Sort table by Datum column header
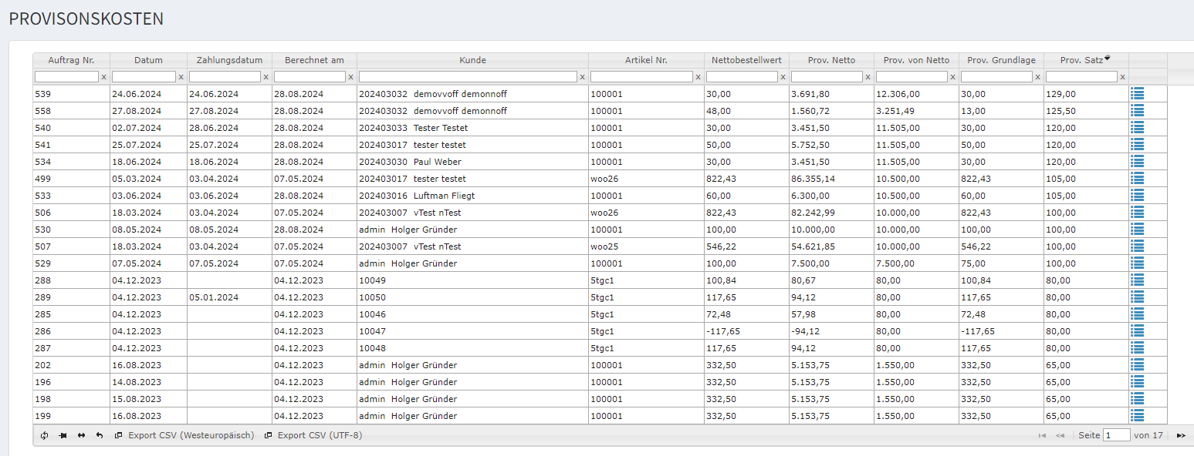 pyautogui.click(x=148, y=60)
